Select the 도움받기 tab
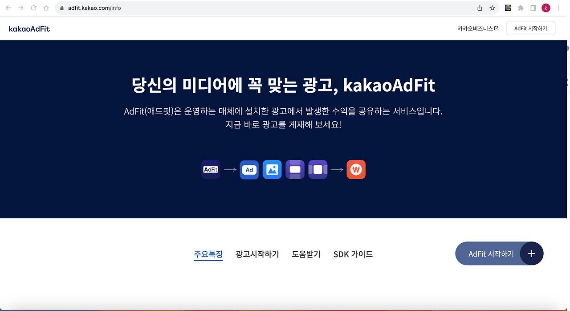 click(x=306, y=254)
